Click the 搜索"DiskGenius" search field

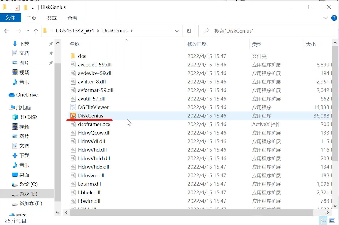tap(266, 31)
